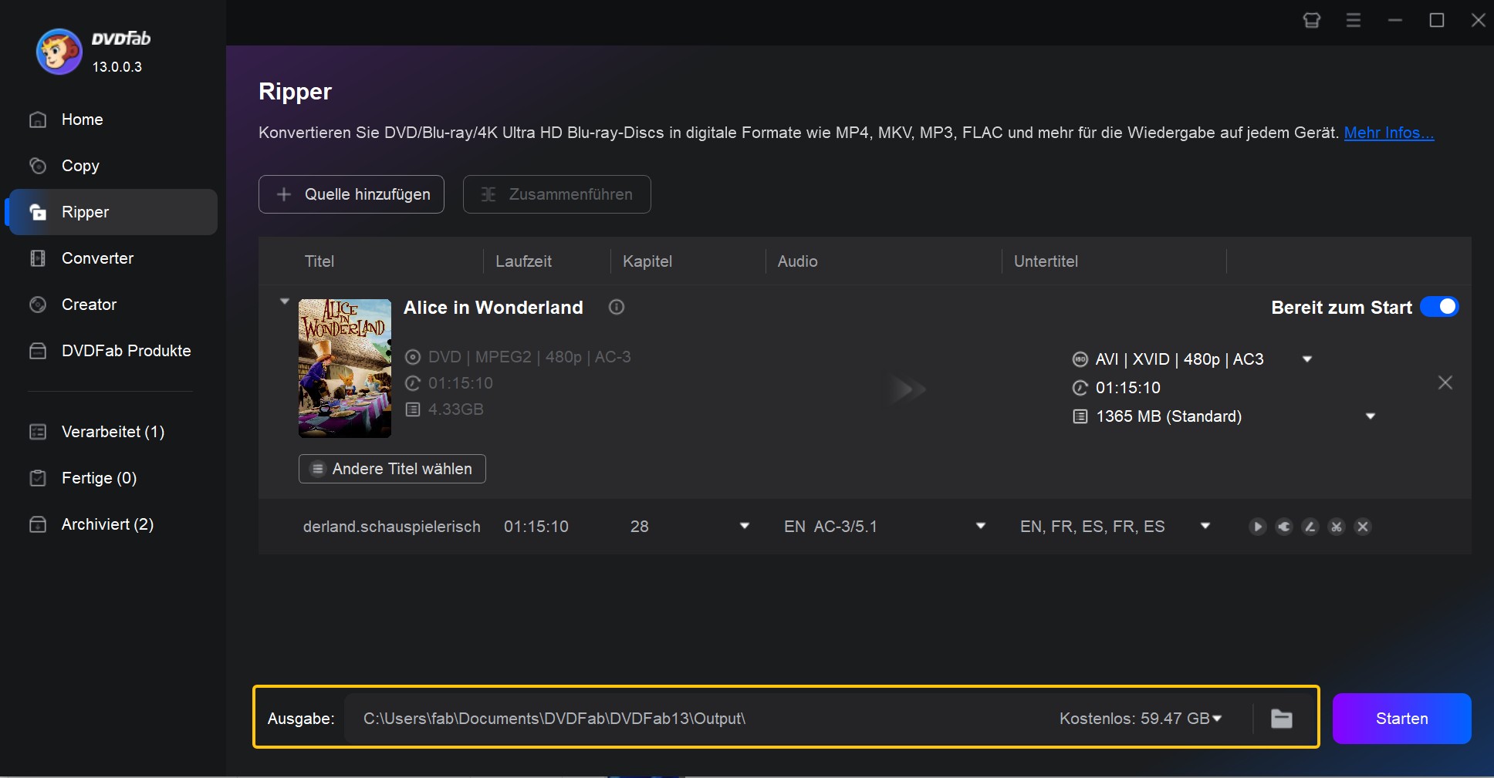Click the Audio column header
1494x778 pixels.
797,261
